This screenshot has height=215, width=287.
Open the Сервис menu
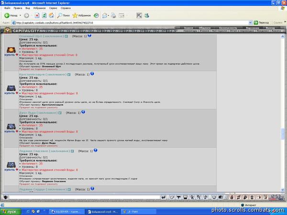53,8
